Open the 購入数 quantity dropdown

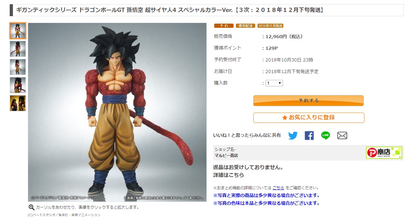(274, 83)
